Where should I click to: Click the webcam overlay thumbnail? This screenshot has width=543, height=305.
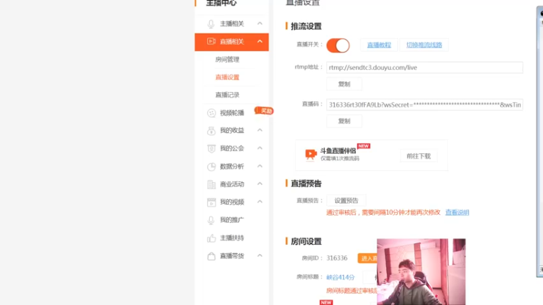[x=421, y=272]
